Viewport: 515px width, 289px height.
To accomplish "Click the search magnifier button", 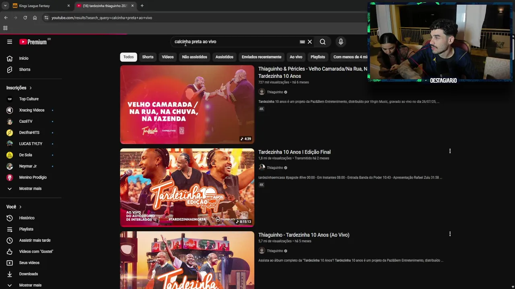I will coord(323,42).
